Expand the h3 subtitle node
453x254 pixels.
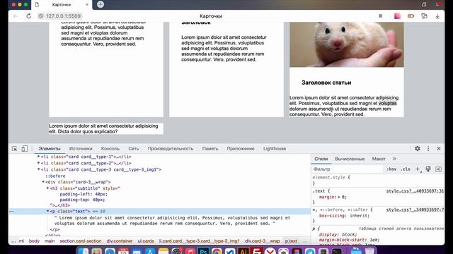click(x=48, y=188)
